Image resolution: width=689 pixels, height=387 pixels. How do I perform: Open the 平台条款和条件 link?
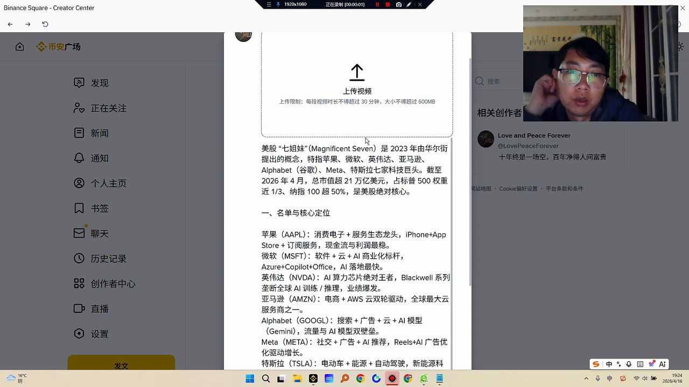click(564, 189)
